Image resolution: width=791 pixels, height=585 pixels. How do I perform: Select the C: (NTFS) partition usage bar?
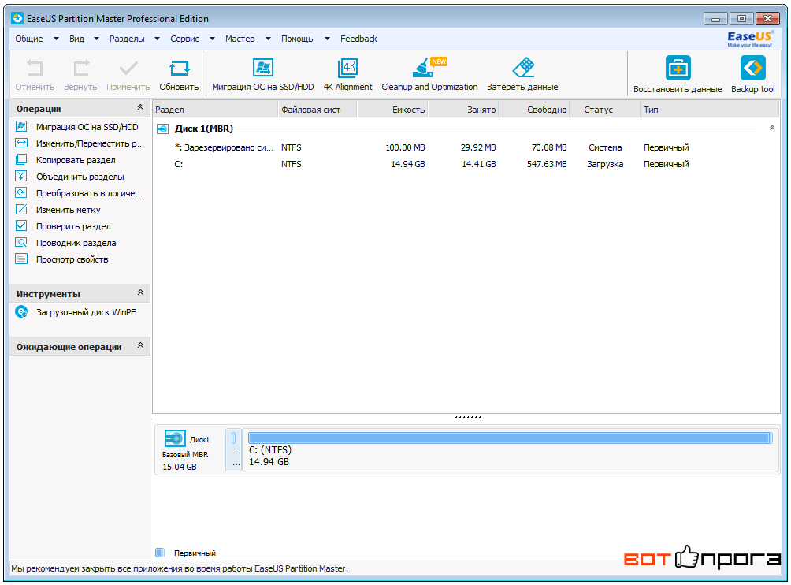click(x=510, y=438)
